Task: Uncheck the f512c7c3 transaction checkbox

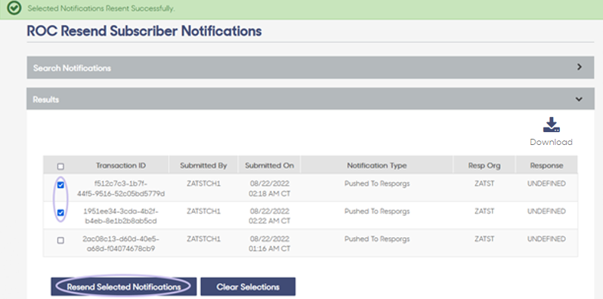Action: click(60, 185)
